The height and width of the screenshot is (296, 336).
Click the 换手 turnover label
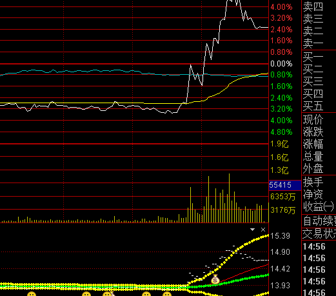(313, 182)
